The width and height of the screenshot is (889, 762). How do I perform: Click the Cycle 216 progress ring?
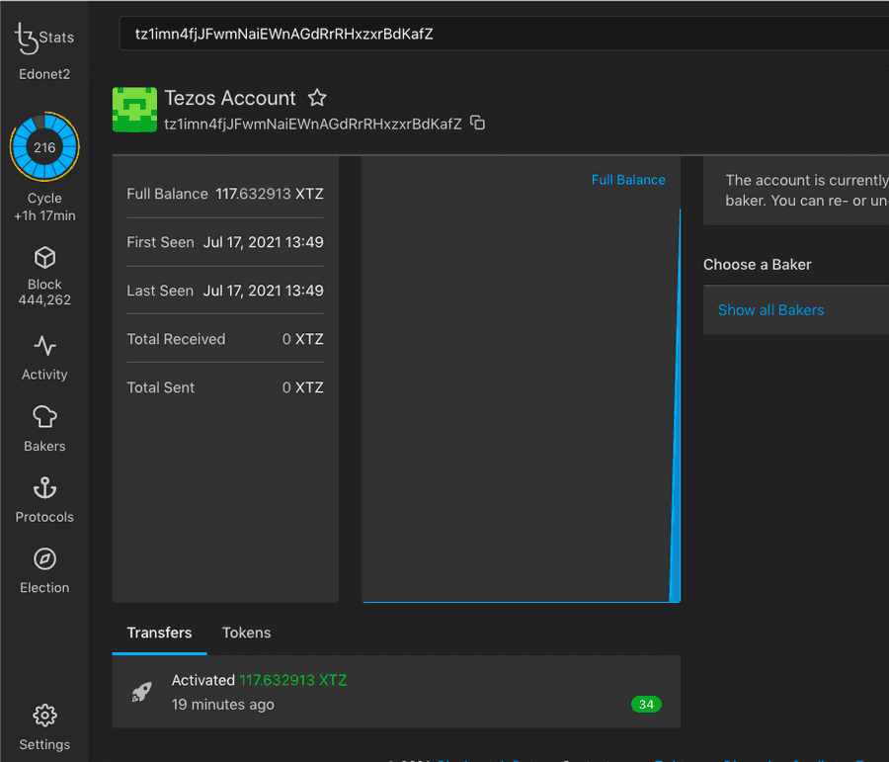click(44, 148)
